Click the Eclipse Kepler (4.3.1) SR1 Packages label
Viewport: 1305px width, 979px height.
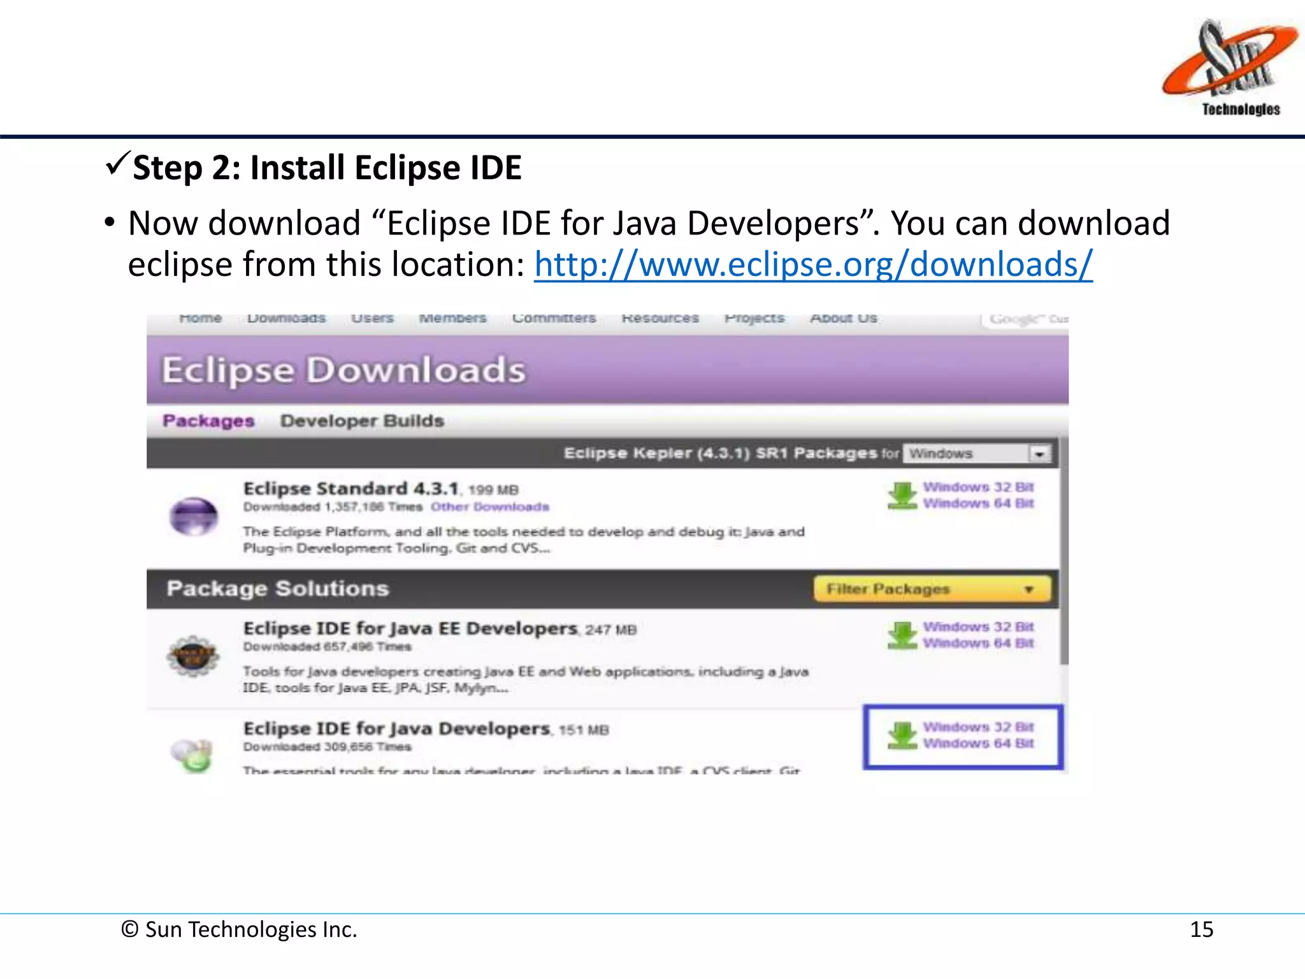[x=721, y=453]
